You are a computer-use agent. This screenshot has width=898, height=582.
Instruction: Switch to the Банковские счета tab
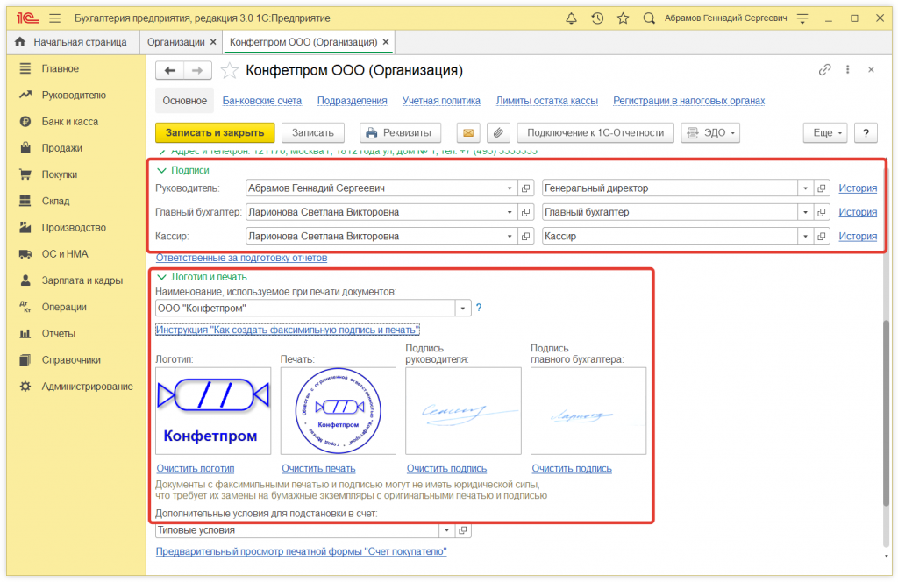pyautogui.click(x=261, y=101)
